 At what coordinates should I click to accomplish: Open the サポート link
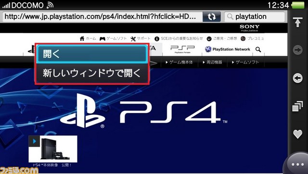point(141,38)
